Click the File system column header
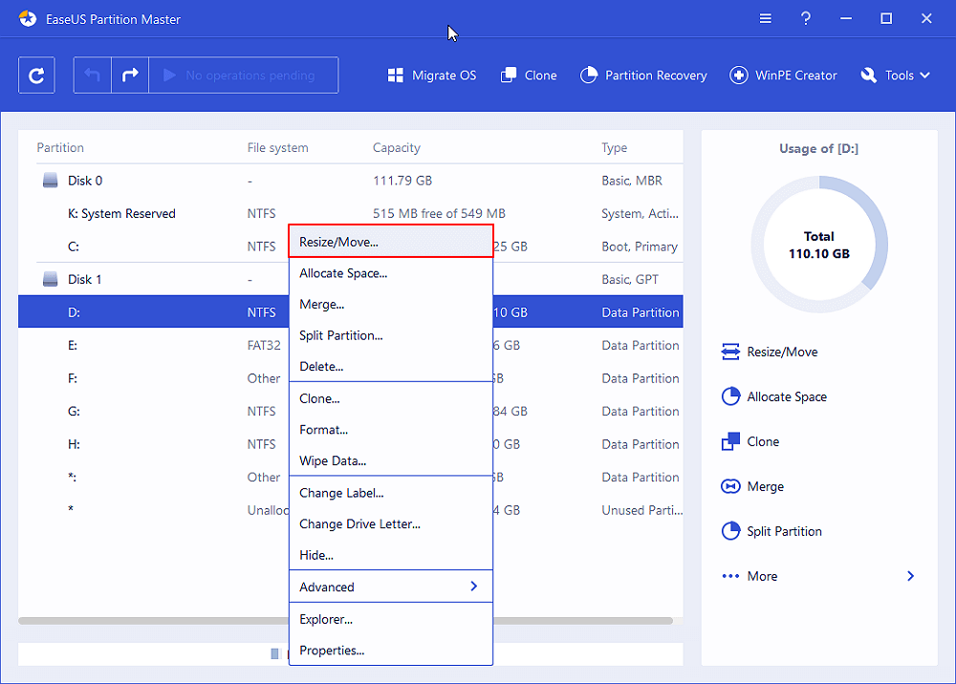The image size is (956, 684). pos(277,148)
